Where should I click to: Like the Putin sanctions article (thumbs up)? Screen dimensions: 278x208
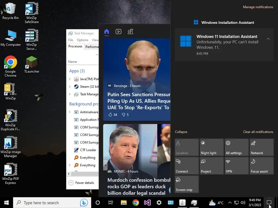coord(113,115)
